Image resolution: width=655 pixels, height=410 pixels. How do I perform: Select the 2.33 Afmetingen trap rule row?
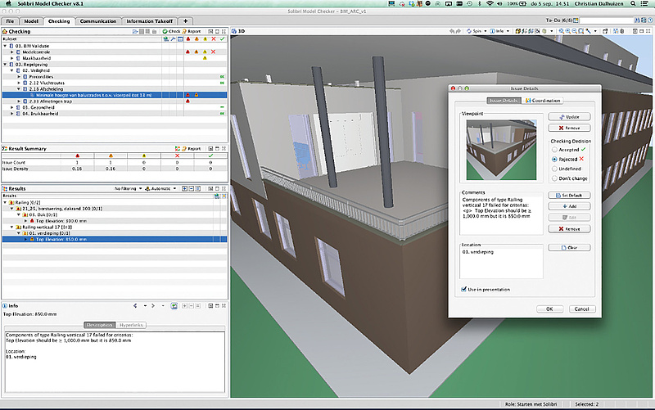click(115, 101)
